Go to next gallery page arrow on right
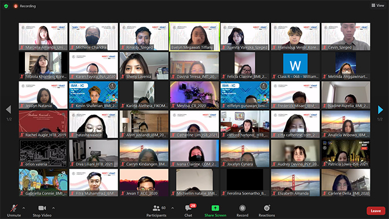The height and width of the screenshot is (219, 389). click(380, 110)
